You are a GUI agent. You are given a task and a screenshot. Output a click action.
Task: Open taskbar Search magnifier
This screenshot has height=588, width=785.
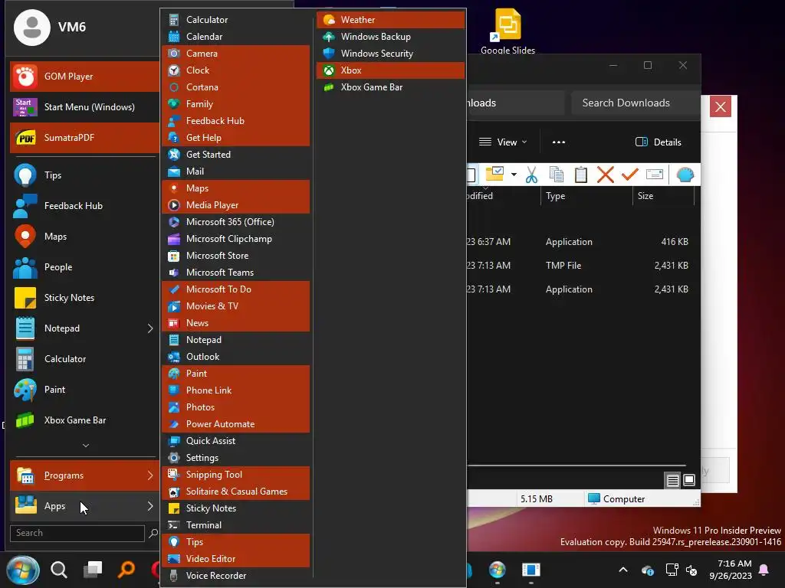tap(59, 570)
